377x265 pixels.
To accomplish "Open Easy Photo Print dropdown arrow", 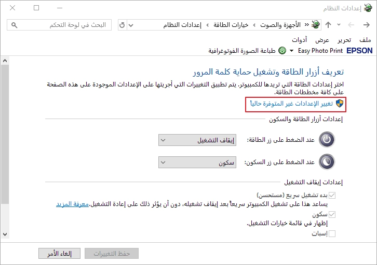I will coord(292,51).
